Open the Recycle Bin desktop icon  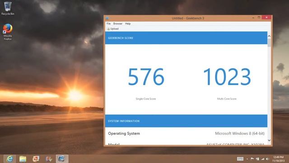(8, 9)
